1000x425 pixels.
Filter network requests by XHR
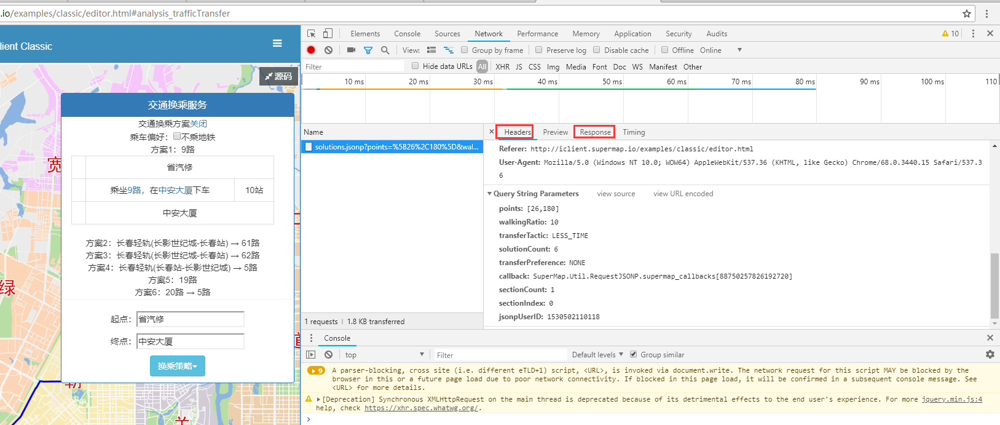tap(503, 67)
